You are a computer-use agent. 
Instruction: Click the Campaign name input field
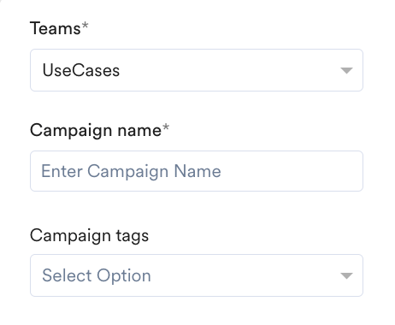tap(197, 171)
